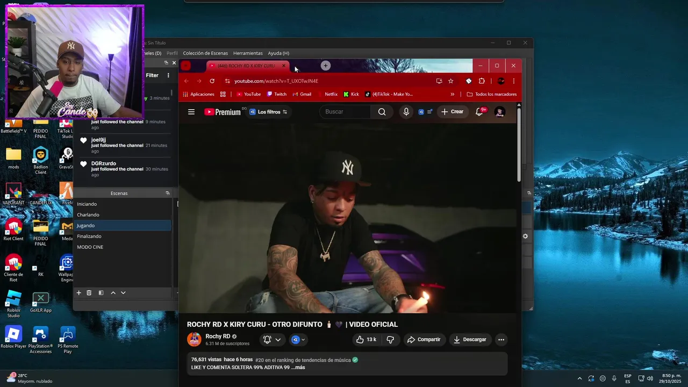Open VALORANT desktop shortcut

tap(13, 194)
